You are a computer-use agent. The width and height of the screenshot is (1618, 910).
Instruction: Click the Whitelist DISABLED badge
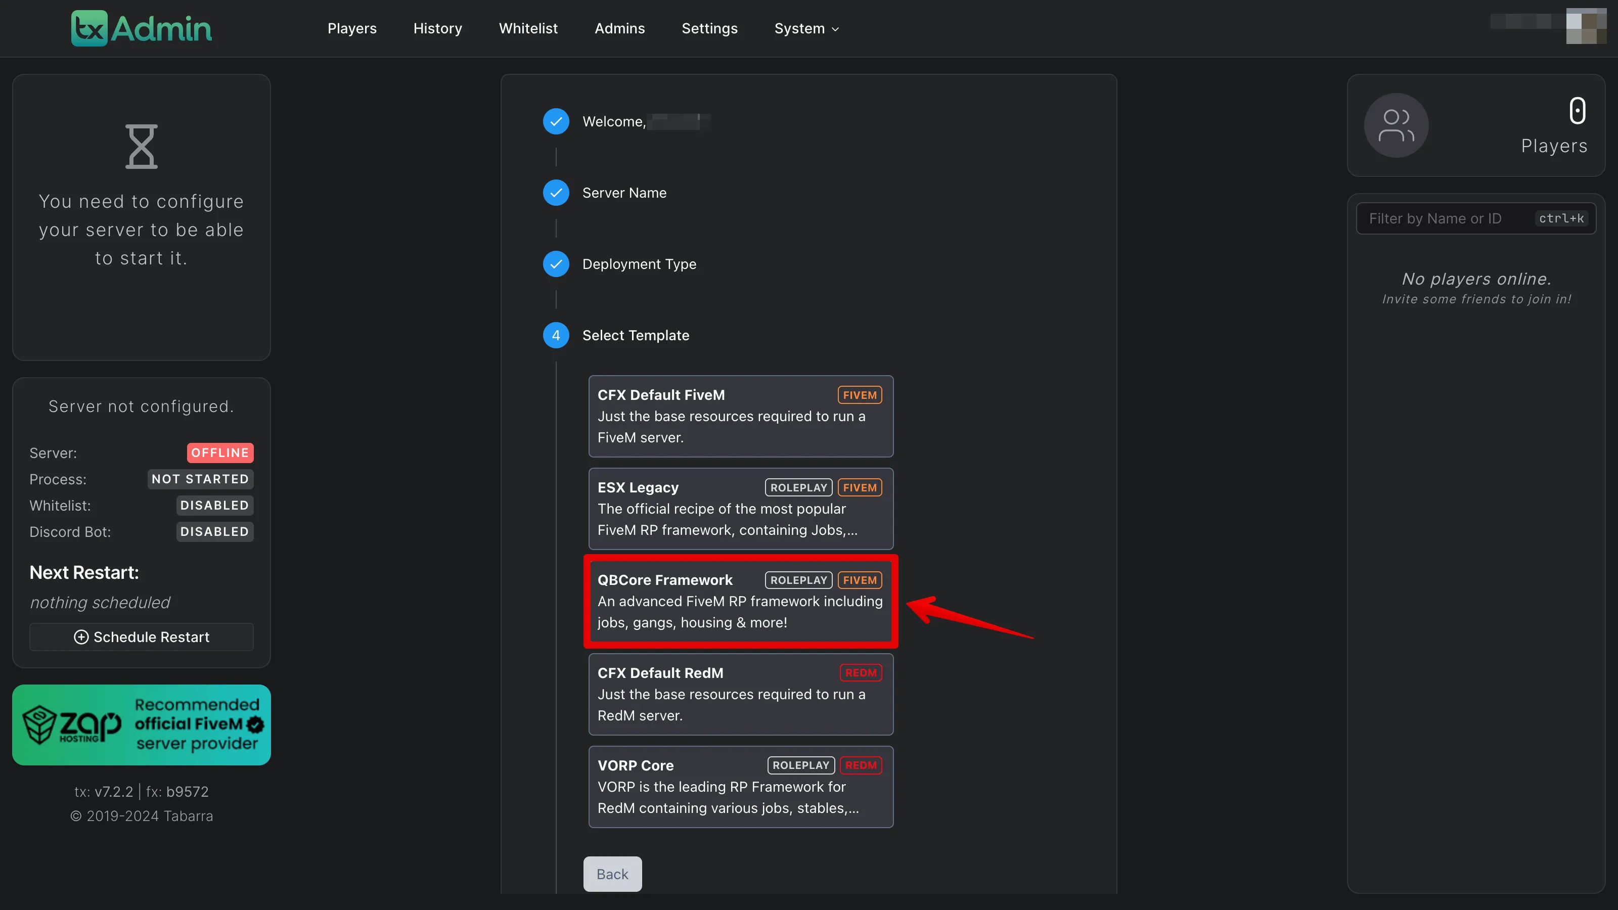click(x=214, y=506)
